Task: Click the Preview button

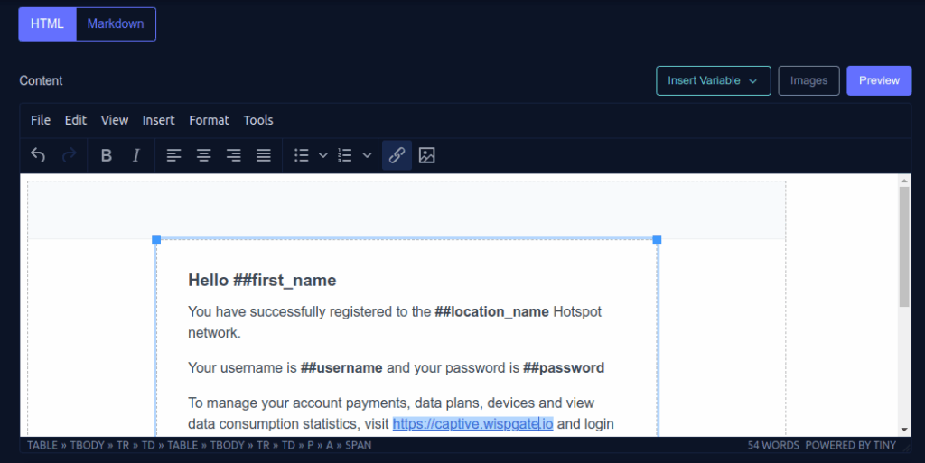Action: coord(879,80)
